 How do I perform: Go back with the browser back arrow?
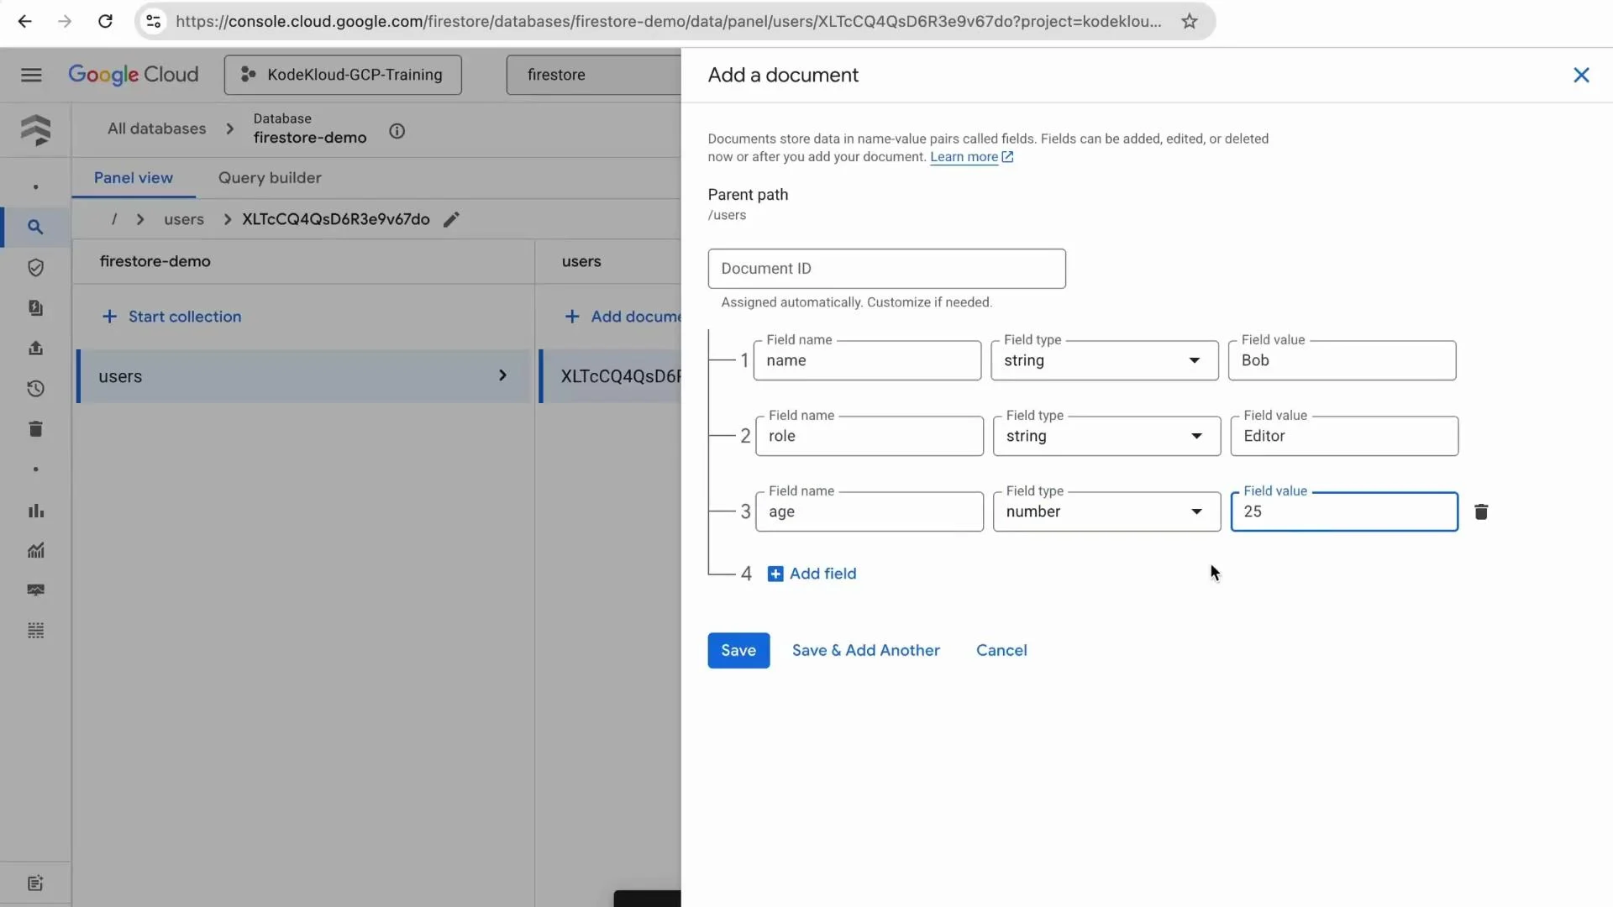click(x=25, y=21)
